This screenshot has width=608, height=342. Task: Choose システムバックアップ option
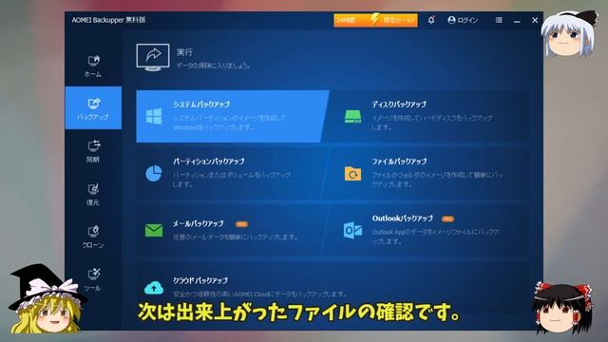pyautogui.click(x=233, y=116)
